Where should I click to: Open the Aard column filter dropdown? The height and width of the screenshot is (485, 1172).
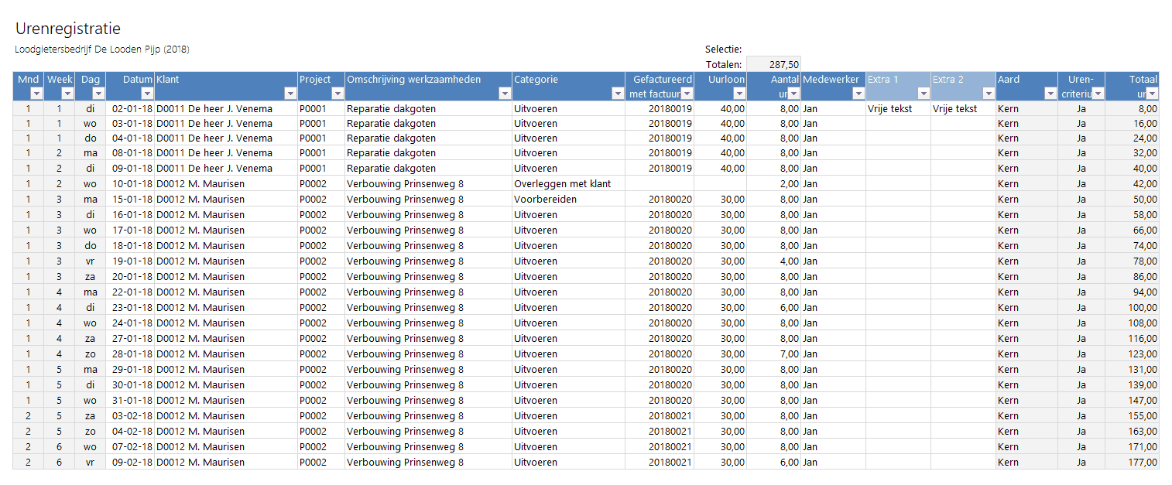pyautogui.click(x=1050, y=94)
